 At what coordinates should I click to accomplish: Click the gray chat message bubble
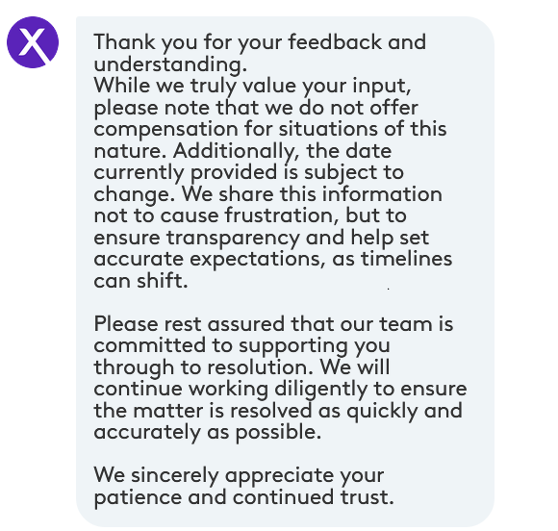(285, 271)
